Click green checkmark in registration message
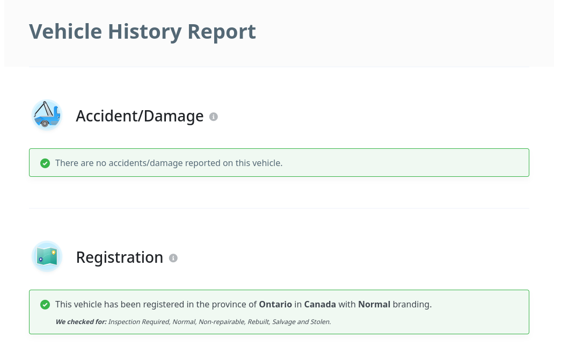This screenshot has width=561, height=352. [x=45, y=305]
